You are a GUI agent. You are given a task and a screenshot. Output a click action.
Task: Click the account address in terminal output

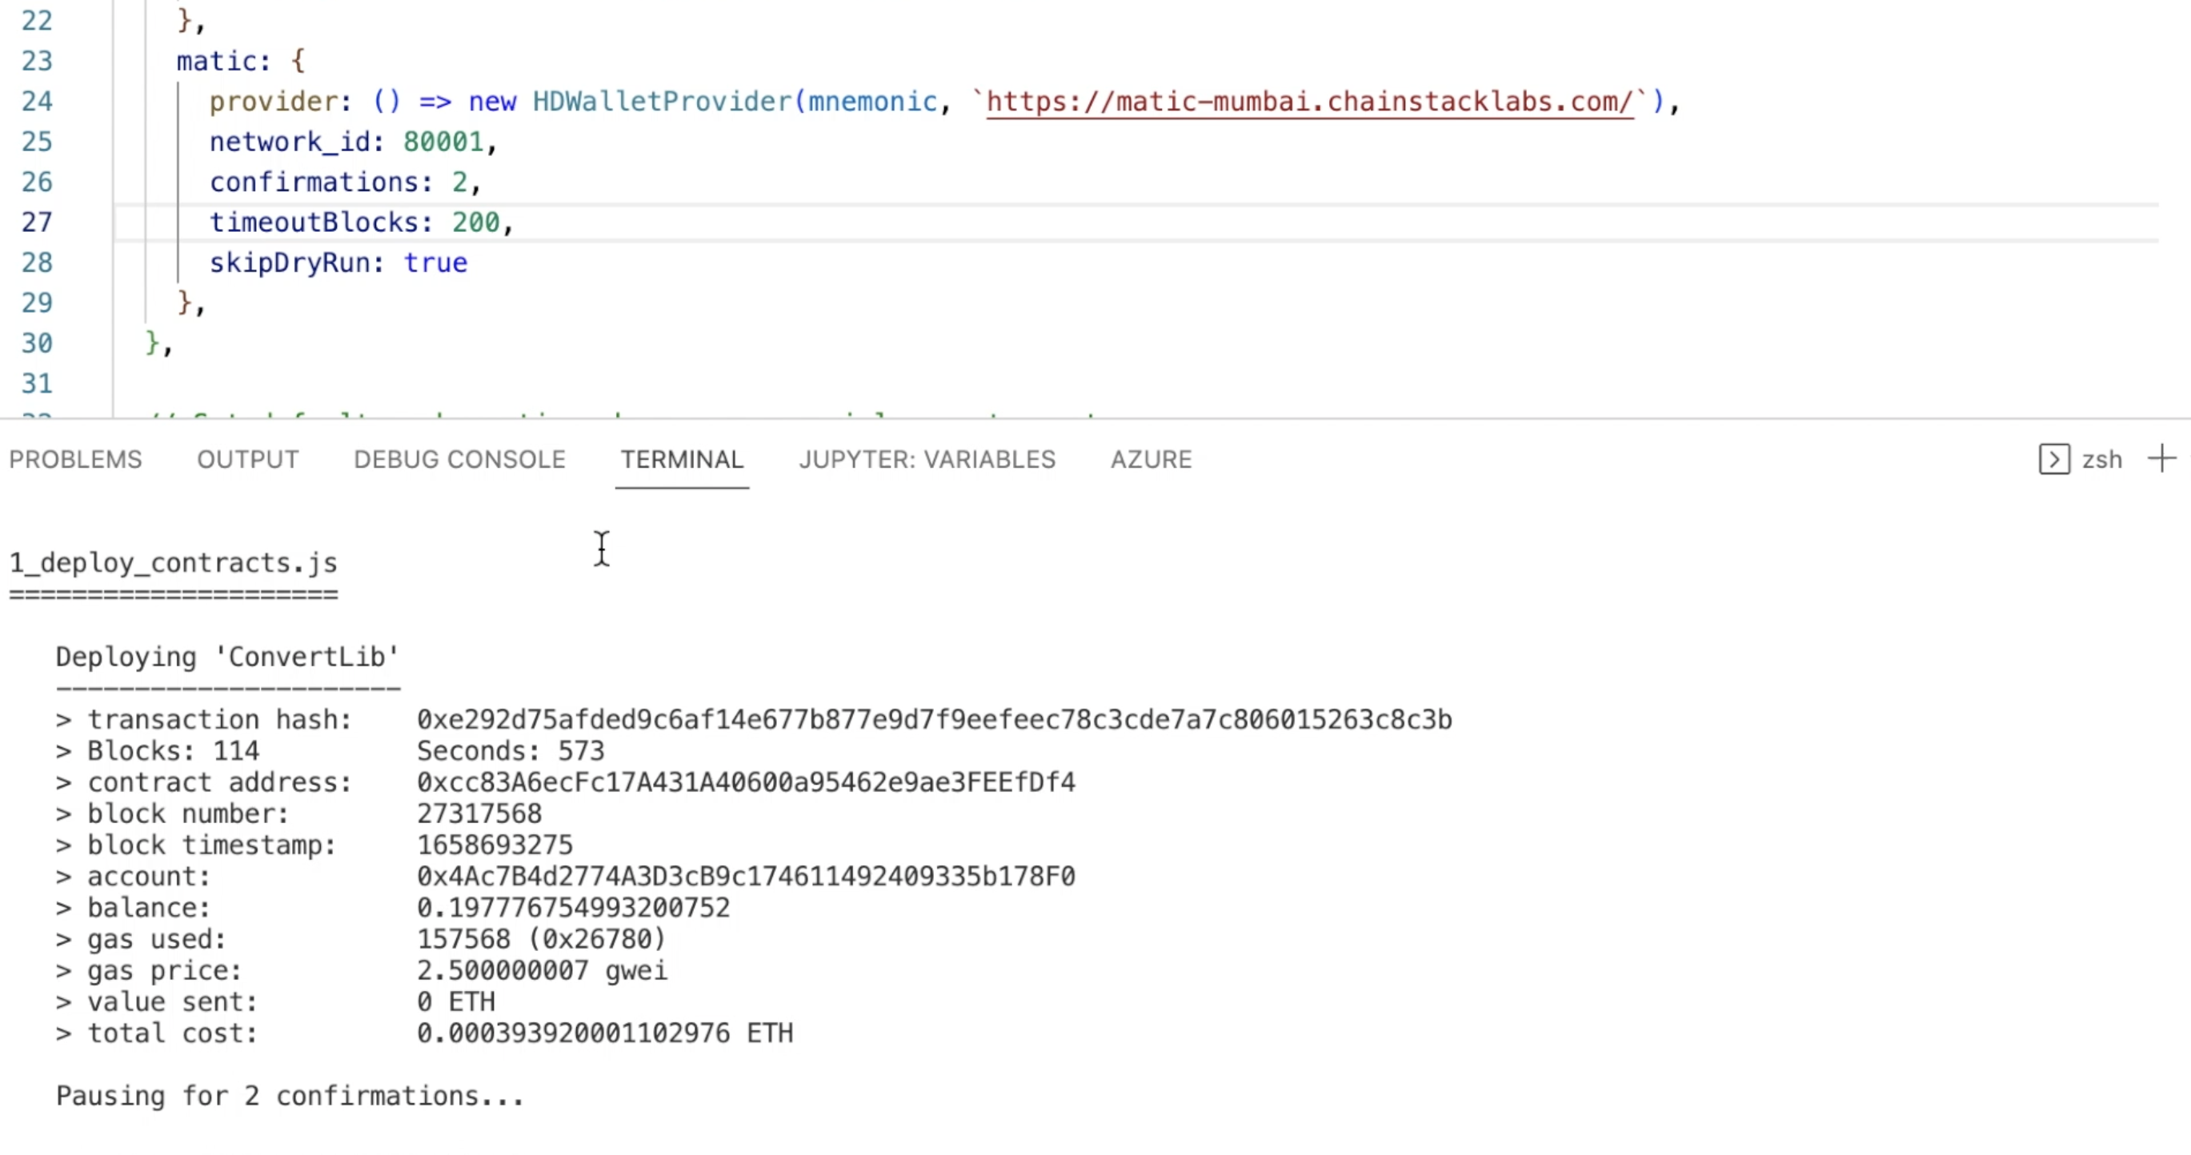pos(745,876)
